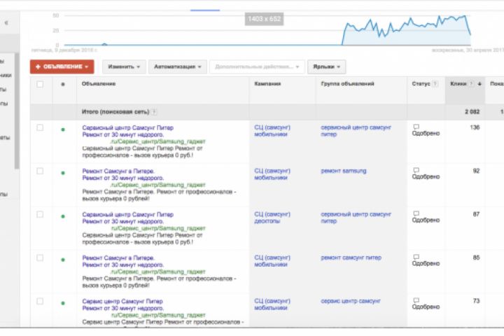Open the Ярлыки dropdown

tap(327, 66)
